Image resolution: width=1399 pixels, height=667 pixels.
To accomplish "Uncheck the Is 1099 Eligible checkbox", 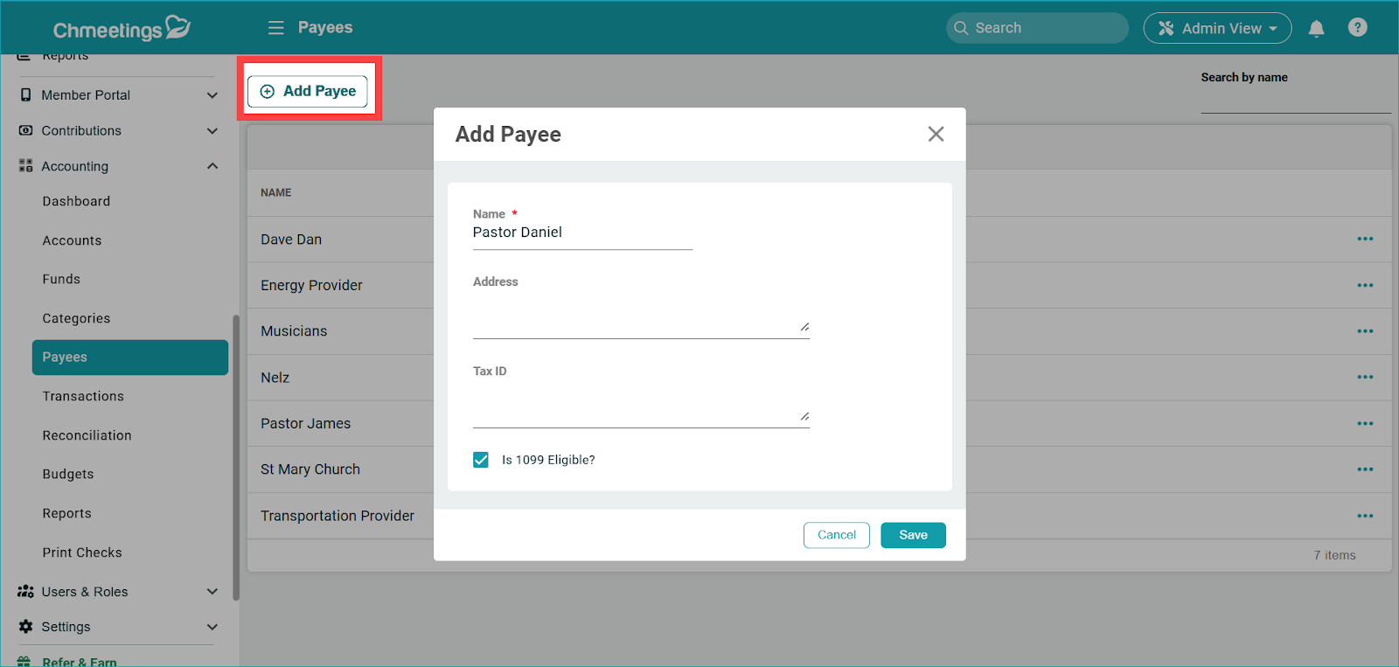I will tap(481, 460).
